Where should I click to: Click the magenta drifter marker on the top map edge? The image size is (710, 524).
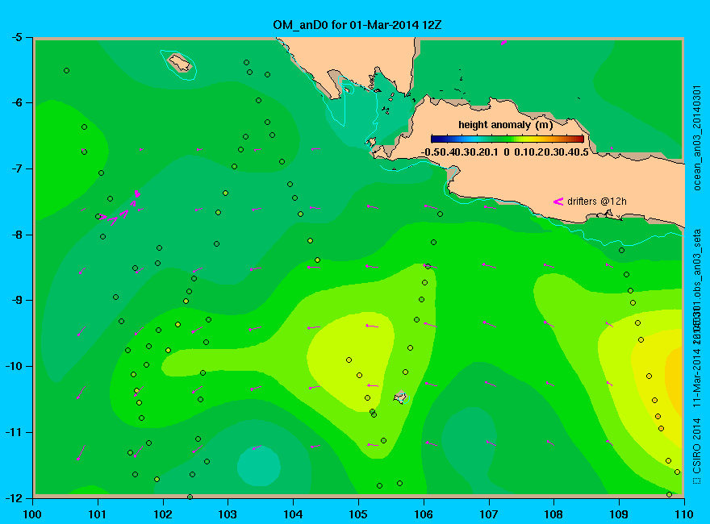[x=504, y=43]
